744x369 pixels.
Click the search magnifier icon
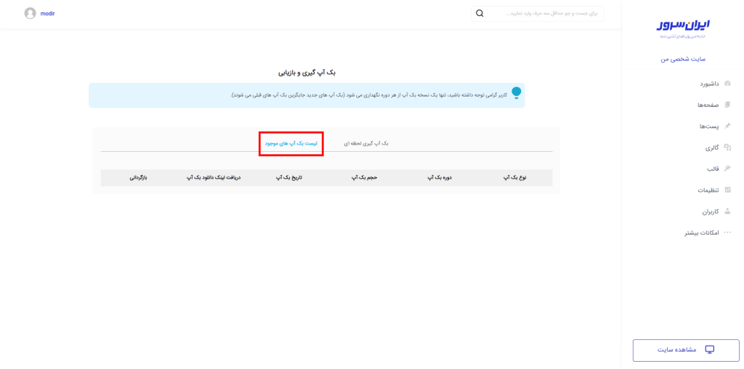(x=480, y=13)
